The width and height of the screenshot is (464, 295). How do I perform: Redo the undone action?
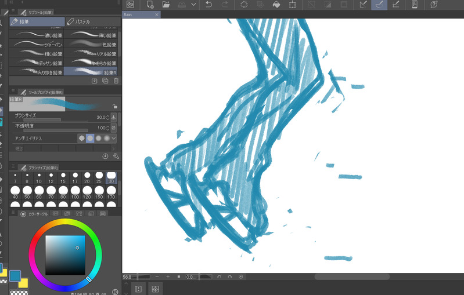[225, 5]
